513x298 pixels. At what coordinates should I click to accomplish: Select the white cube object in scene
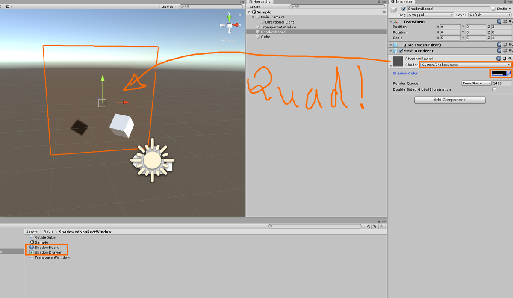tap(121, 126)
